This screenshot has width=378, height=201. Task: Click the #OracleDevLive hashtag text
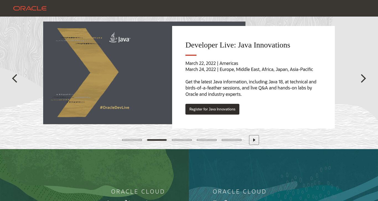point(115,107)
